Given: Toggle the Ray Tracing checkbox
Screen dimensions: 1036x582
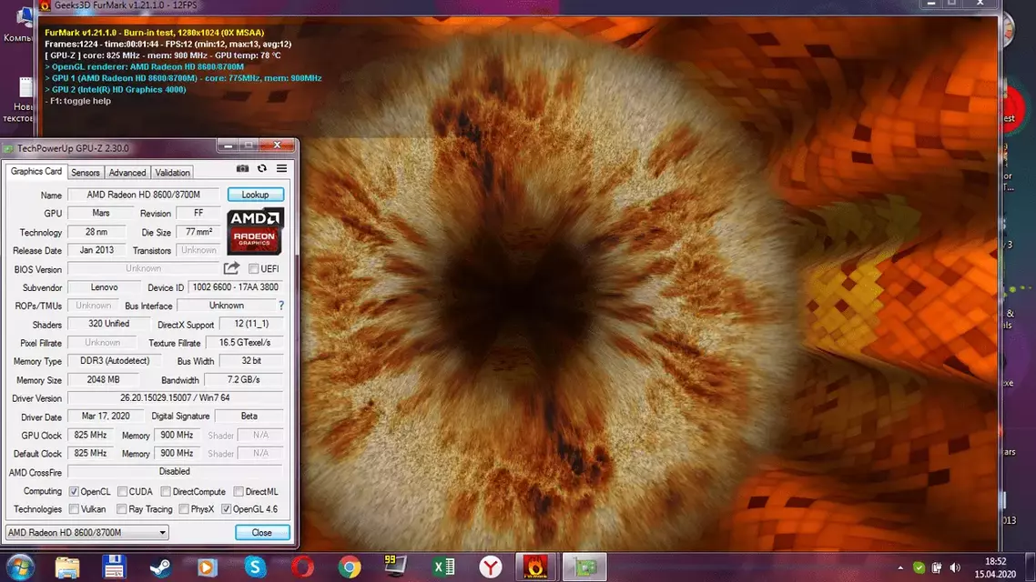Looking at the screenshot, I should pyautogui.click(x=122, y=509).
